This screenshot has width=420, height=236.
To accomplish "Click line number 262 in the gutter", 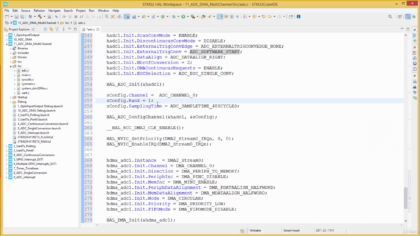I will (x=88, y=128).
